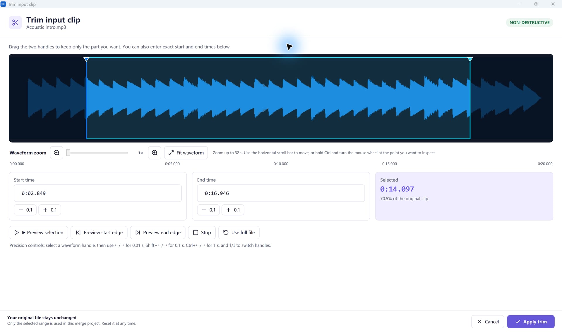The image size is (562, 333).
Task: Click the scissors trim icon in header
Action: point(15,22)
